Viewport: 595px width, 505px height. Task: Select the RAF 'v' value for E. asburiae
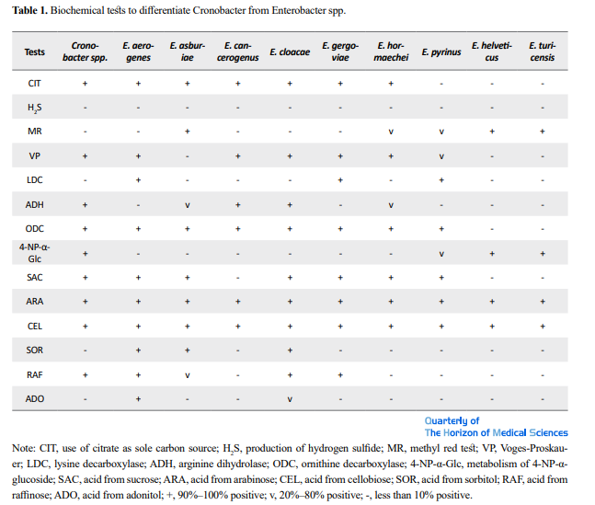(187, 375)
